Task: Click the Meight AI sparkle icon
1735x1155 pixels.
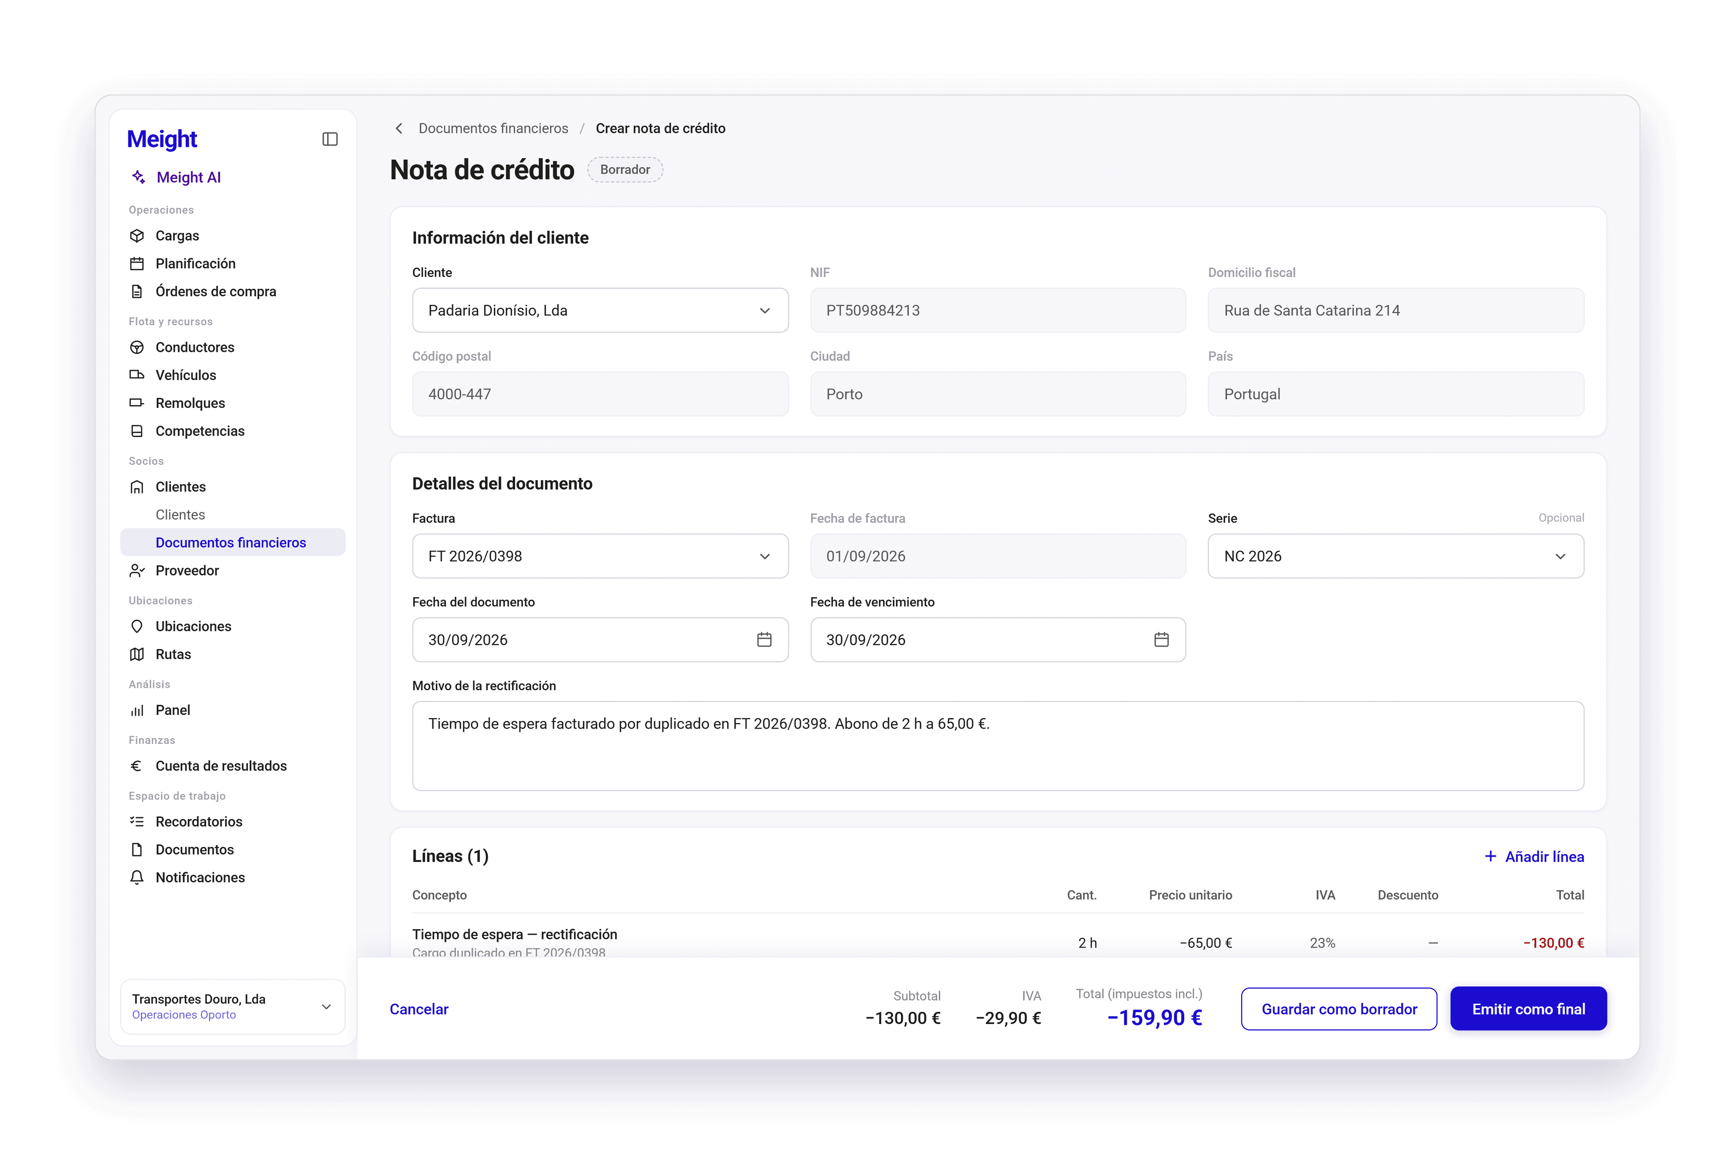Action: coord(138,177)
